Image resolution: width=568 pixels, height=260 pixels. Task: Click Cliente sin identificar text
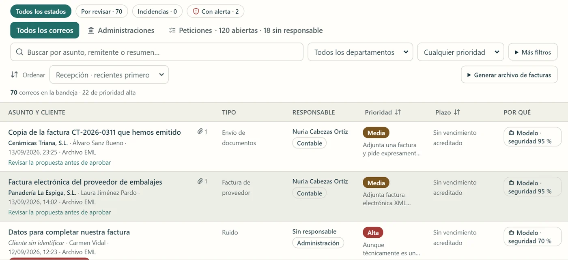point(37,243)
